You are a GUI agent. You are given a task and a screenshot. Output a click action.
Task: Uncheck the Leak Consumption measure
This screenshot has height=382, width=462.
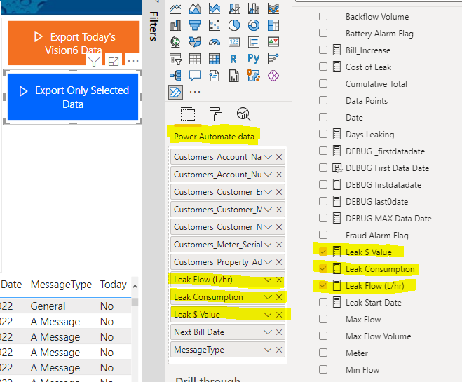tap(323, 268)
